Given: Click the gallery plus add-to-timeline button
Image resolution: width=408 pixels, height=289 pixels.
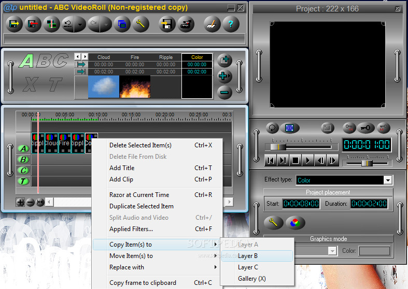Looking at the screenshot, I should [224, 77].
